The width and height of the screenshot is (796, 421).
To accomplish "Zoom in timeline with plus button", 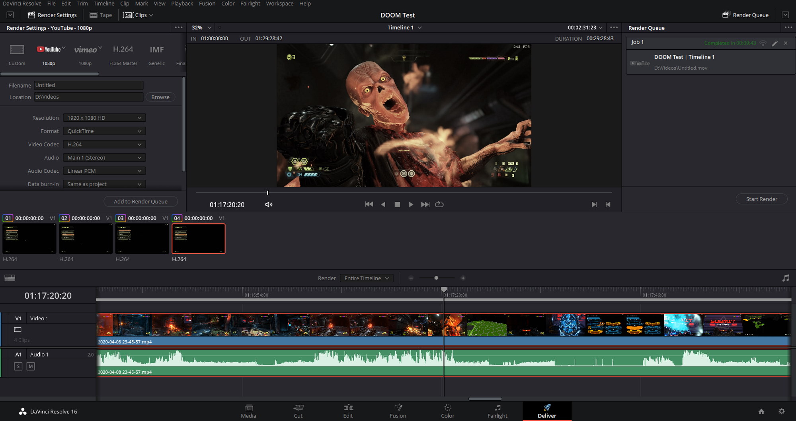I will pos(463,278).
